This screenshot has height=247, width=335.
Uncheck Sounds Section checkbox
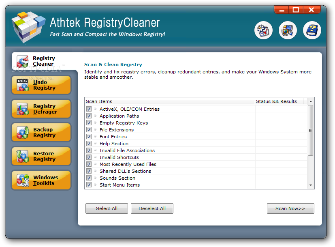click(89, 178)
